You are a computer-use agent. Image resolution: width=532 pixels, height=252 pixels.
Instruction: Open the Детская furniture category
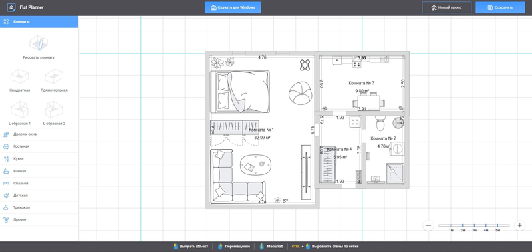[39, 195]
